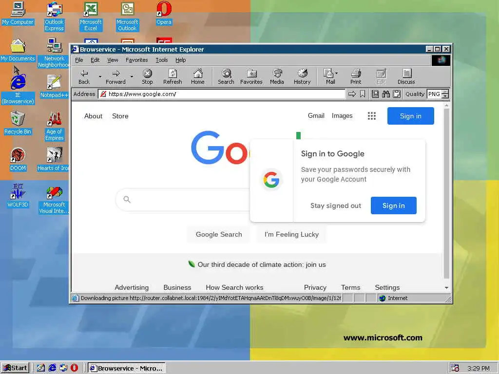Select Opera desktop icon
499x374 pixels.
pyautogui.click(x=164, y=13)
